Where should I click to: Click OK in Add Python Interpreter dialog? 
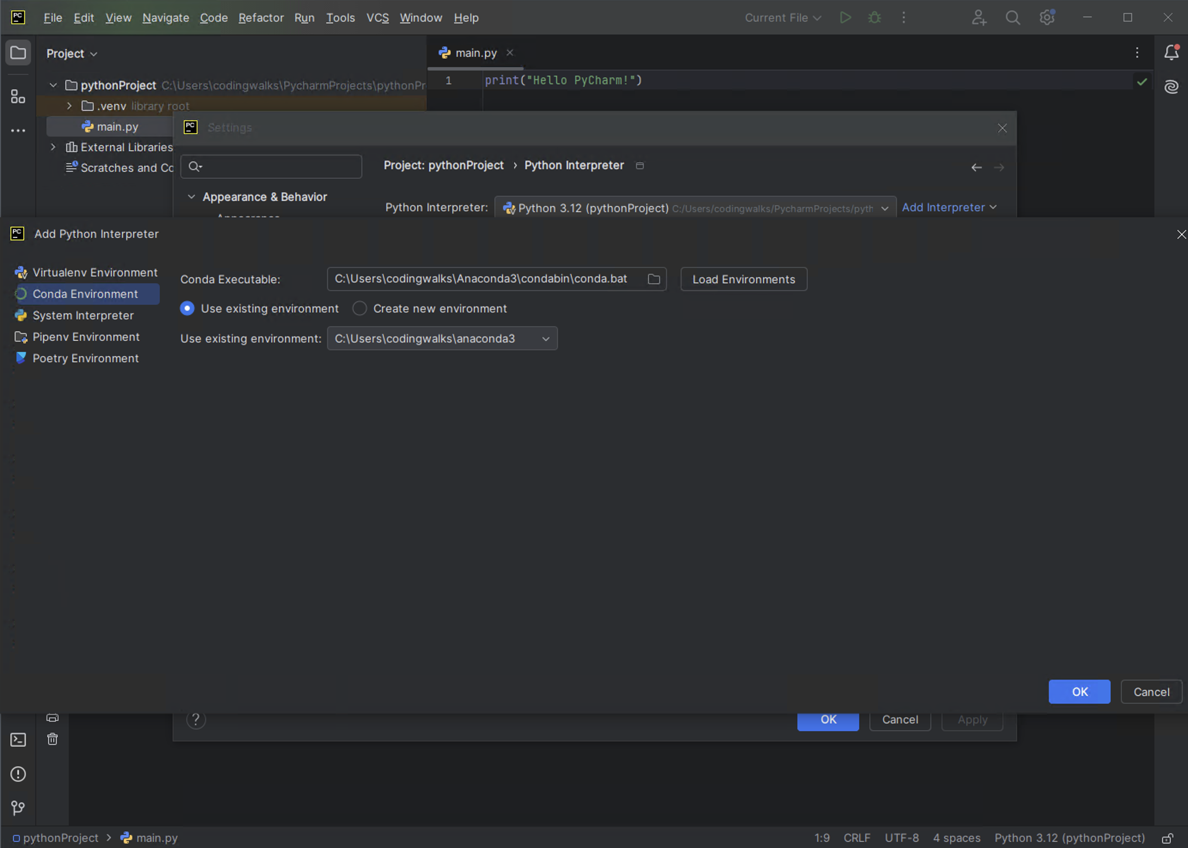pos(1079,692)
